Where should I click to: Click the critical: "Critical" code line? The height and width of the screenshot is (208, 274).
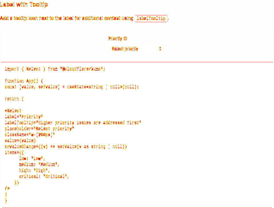[44, 176]
